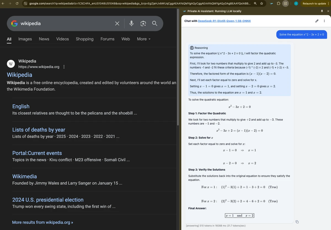Click Relaunch to update

pyautogui.click(x=314, y=4)
